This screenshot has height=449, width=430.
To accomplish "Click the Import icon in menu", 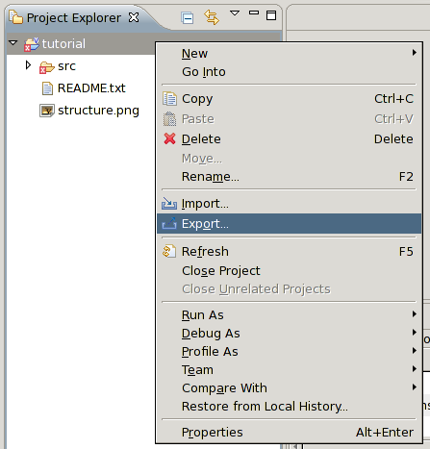I will pos(169,204).
